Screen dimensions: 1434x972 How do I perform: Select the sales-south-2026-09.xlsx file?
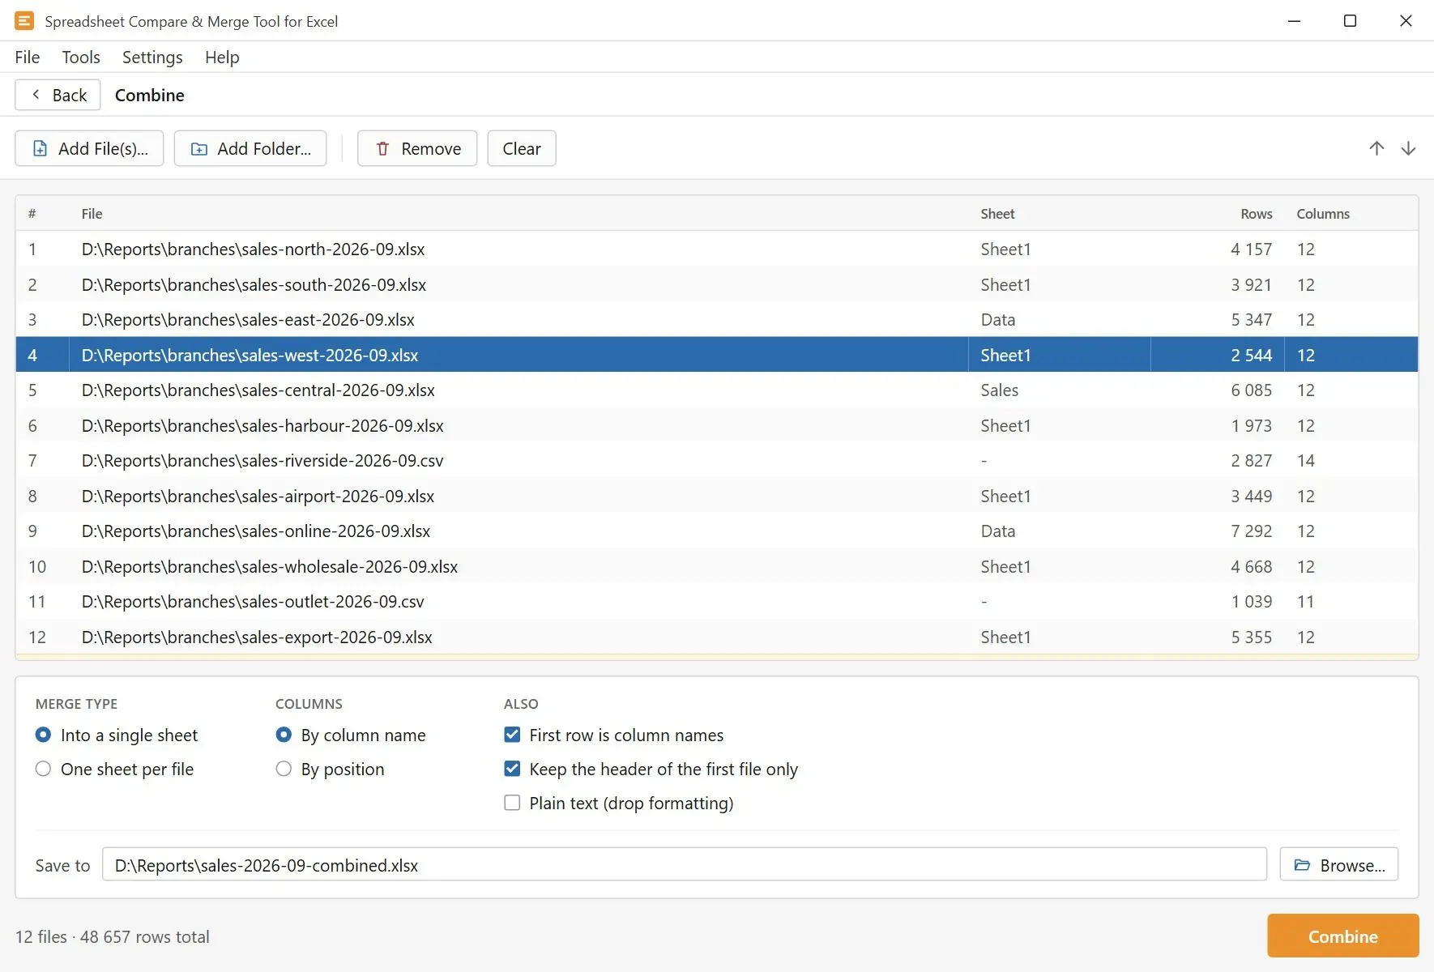tap(717, 284)
